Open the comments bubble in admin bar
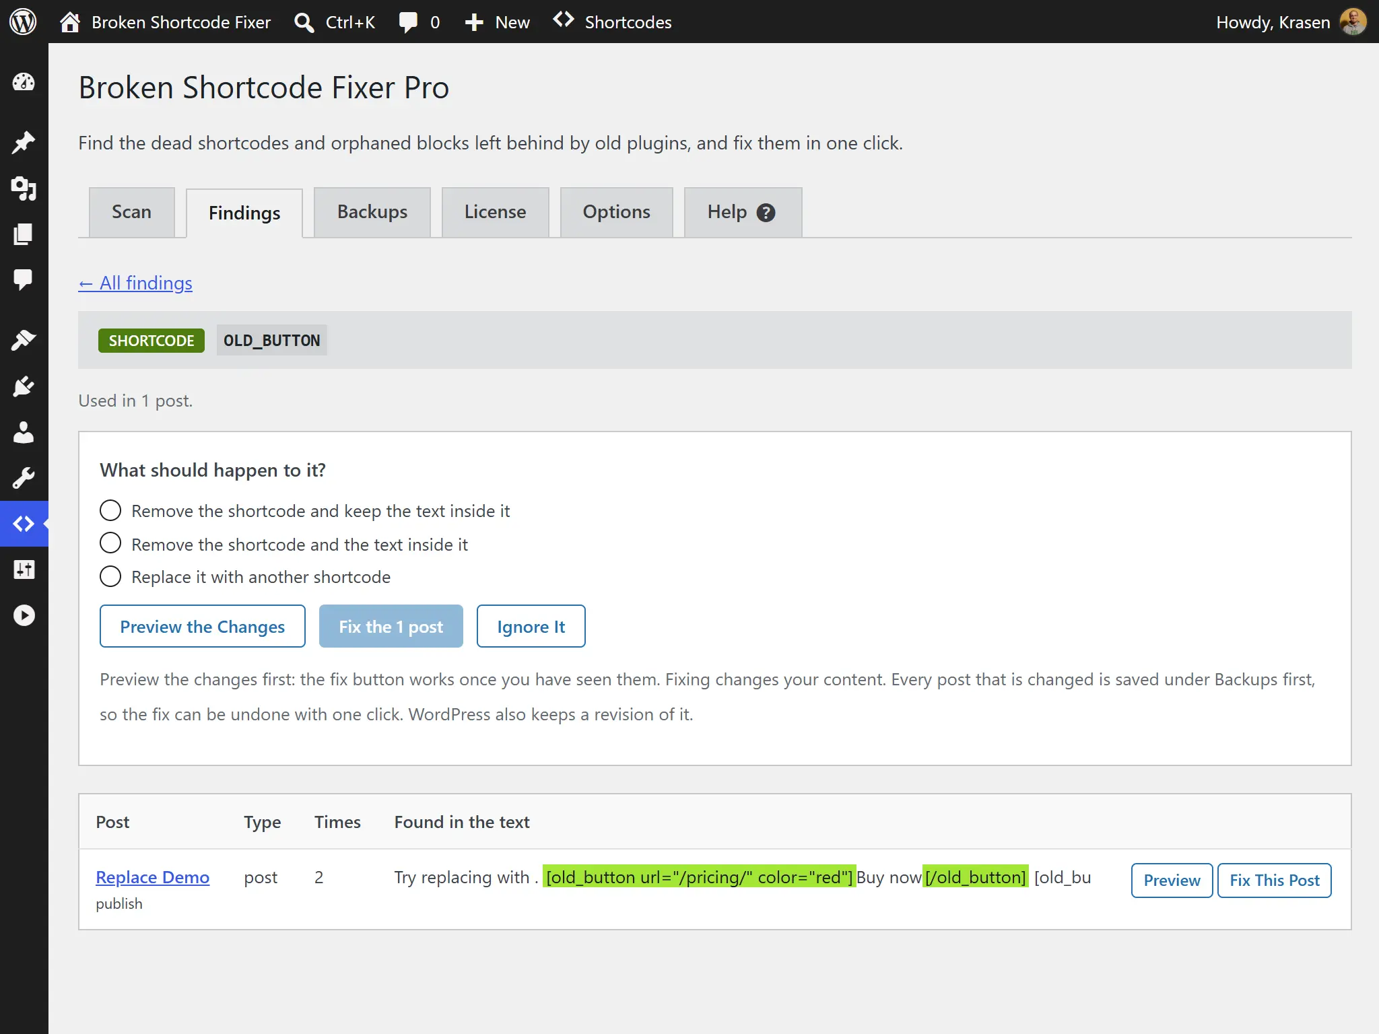 [419, 22]
